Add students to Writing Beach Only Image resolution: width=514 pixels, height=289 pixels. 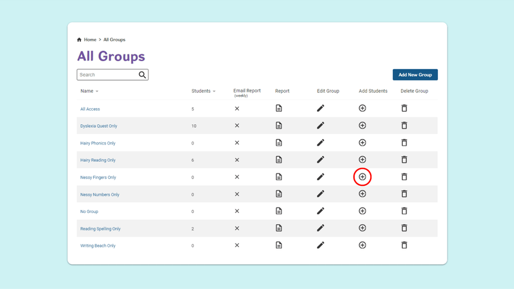(362, 245)
